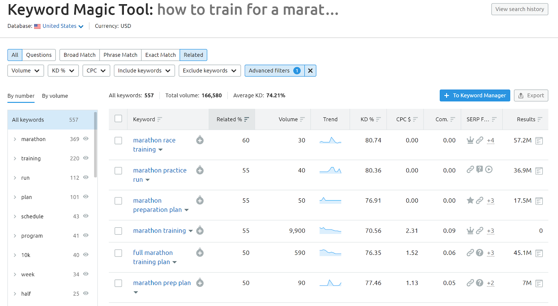Viewport: 558px width, 306px height.
Task: Click star SERP icon in marathon preparation plan row
Action: (x=470, y=200)
